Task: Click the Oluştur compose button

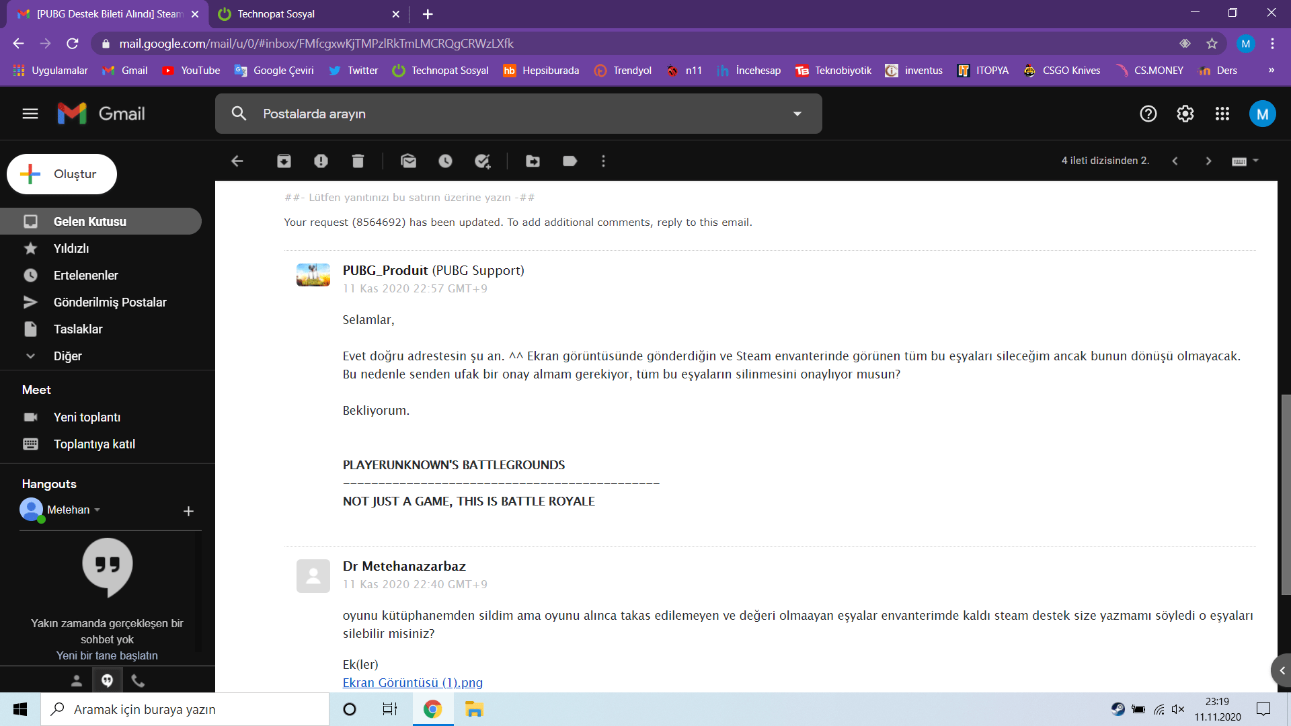Action: click(62, 174)
